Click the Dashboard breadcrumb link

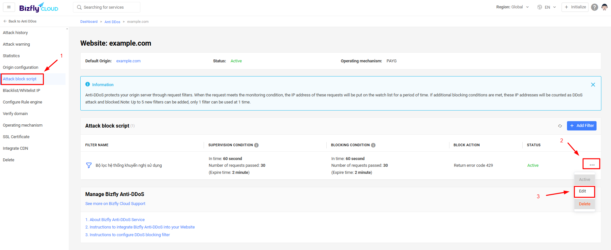click(x=89, y=22)
